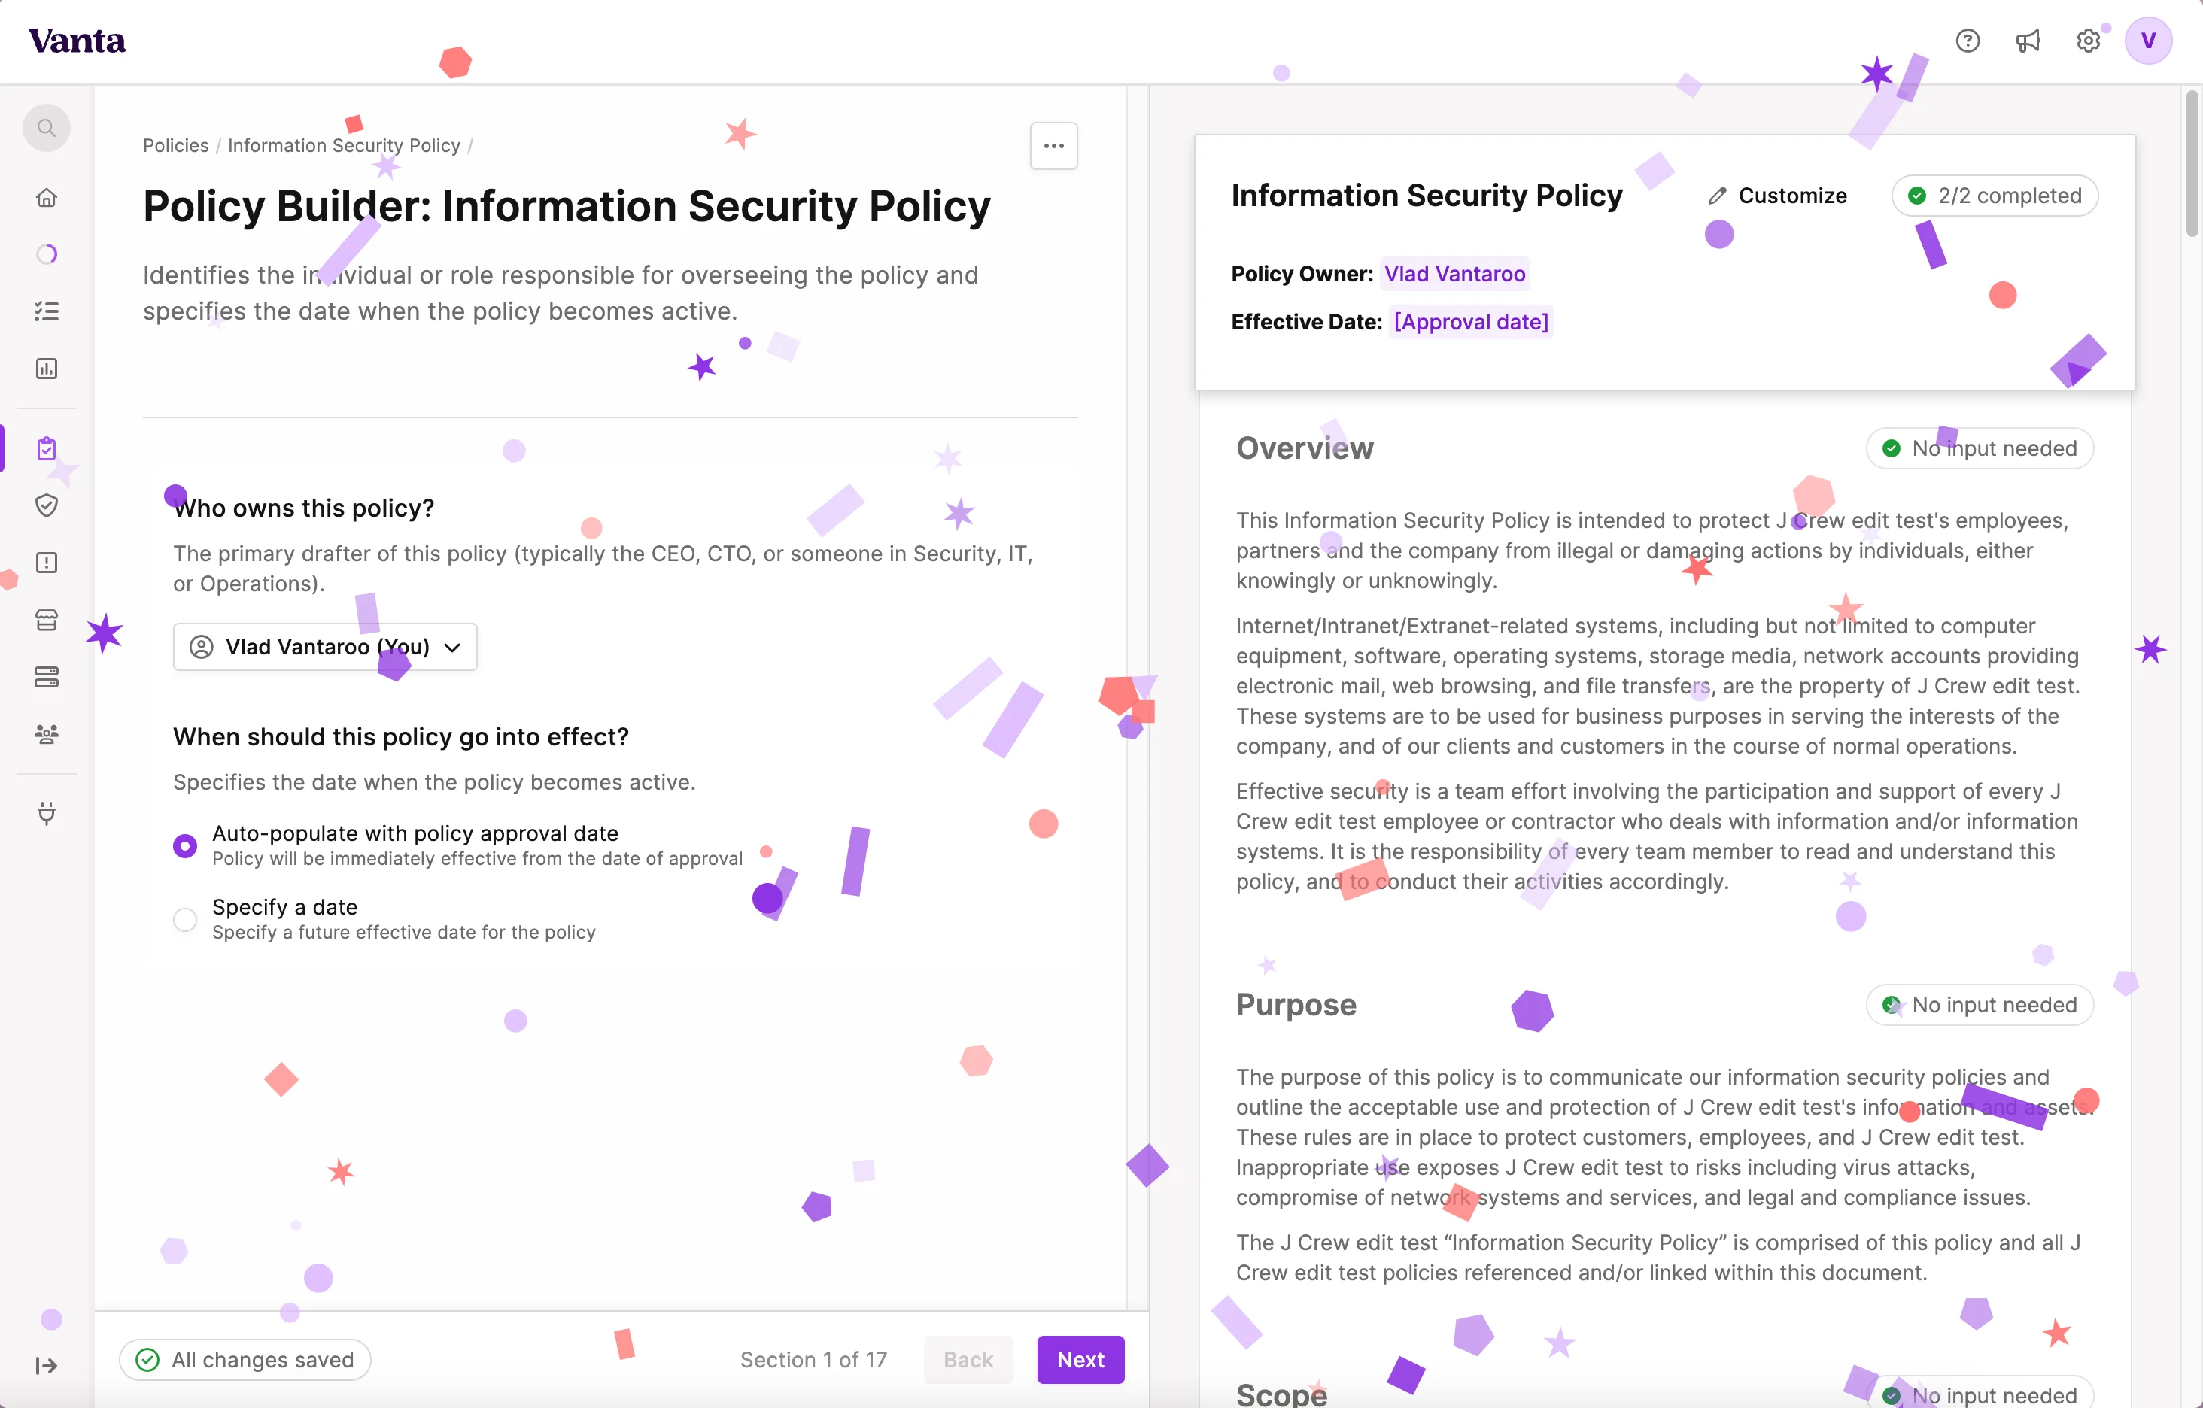Viewport: 2203px width, 1408px height.
Task: Click the Next button
Action: click(1080, 1360)
